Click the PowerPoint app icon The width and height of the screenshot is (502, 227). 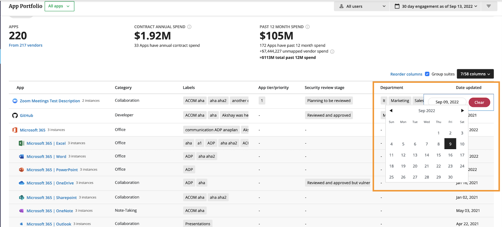22,169
